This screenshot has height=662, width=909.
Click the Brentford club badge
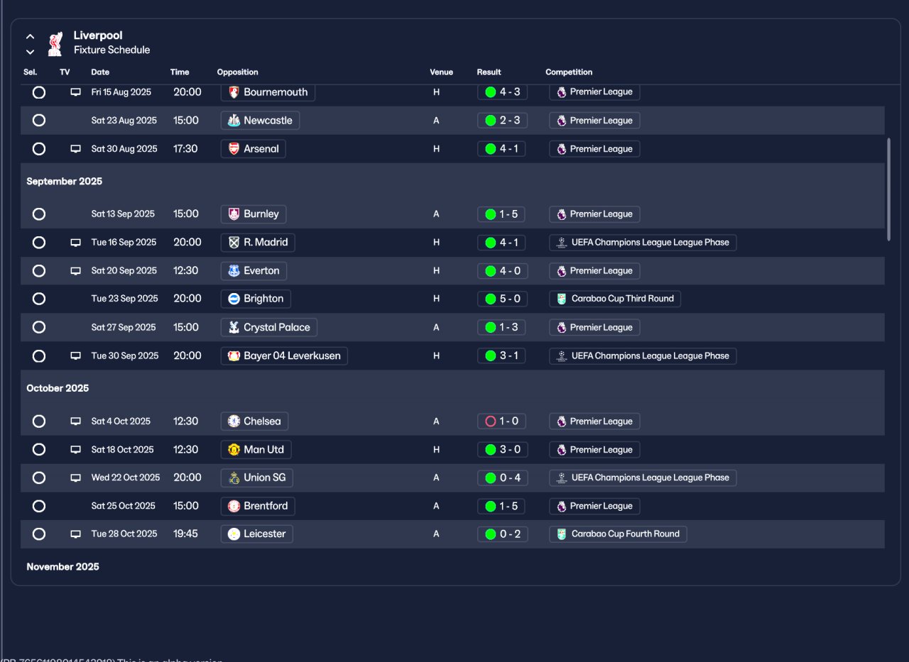click(x=234, y=507)
